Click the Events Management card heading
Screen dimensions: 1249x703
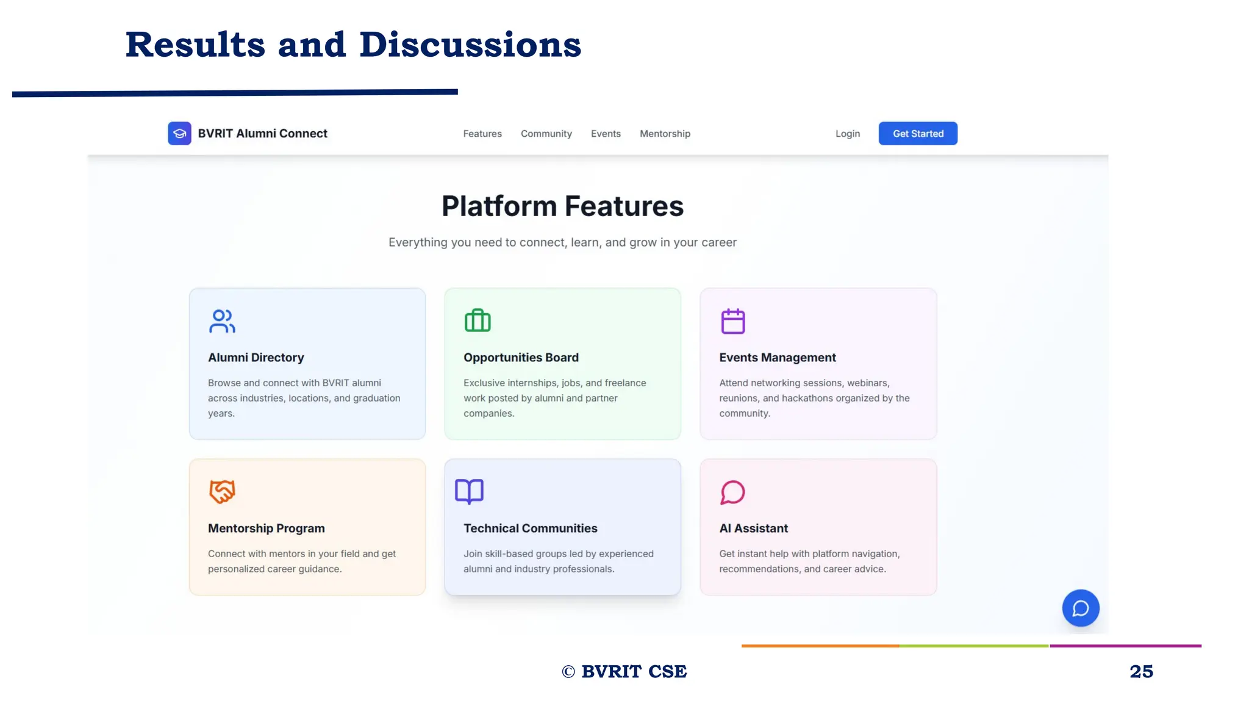777,358
